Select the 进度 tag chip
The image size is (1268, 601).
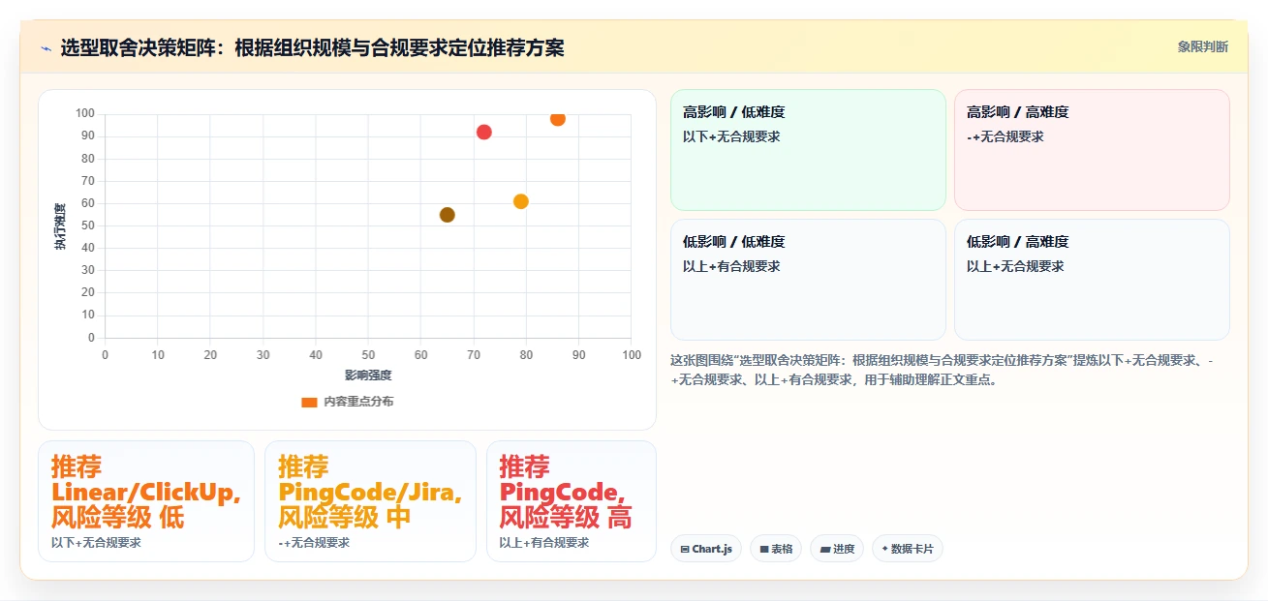point(837,549)
